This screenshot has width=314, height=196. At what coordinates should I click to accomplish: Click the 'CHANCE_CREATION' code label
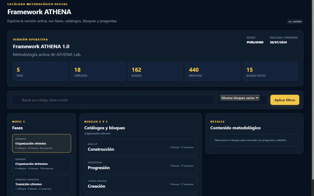[x=97, y=181]
